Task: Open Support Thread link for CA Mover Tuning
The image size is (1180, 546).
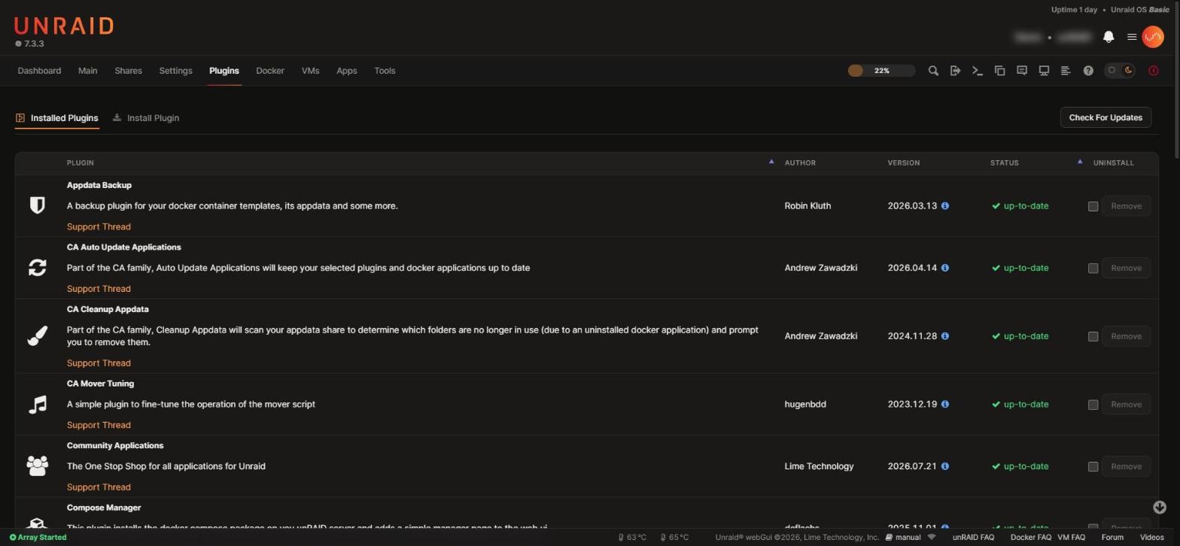Action: pyautogui.click(x=99, y=426)
